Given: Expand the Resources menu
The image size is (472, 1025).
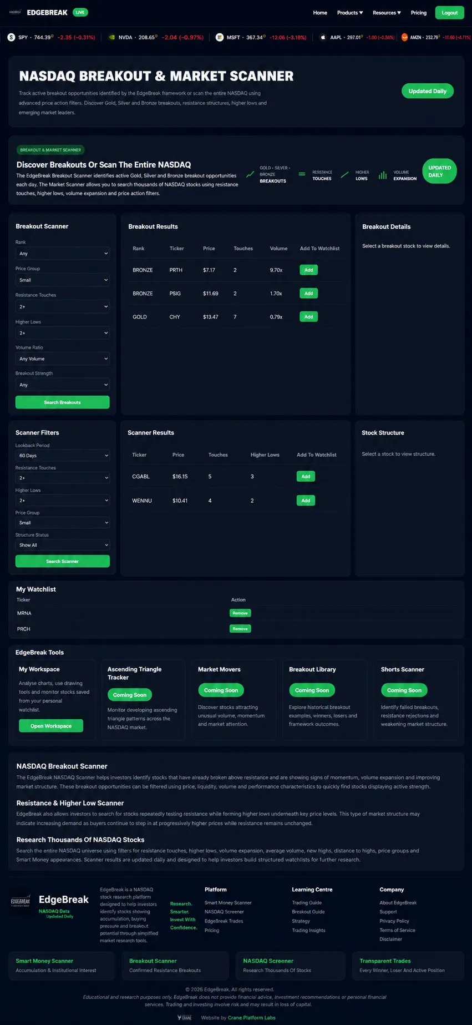Looking at the screenshot, I should click(x=387, y=13).
